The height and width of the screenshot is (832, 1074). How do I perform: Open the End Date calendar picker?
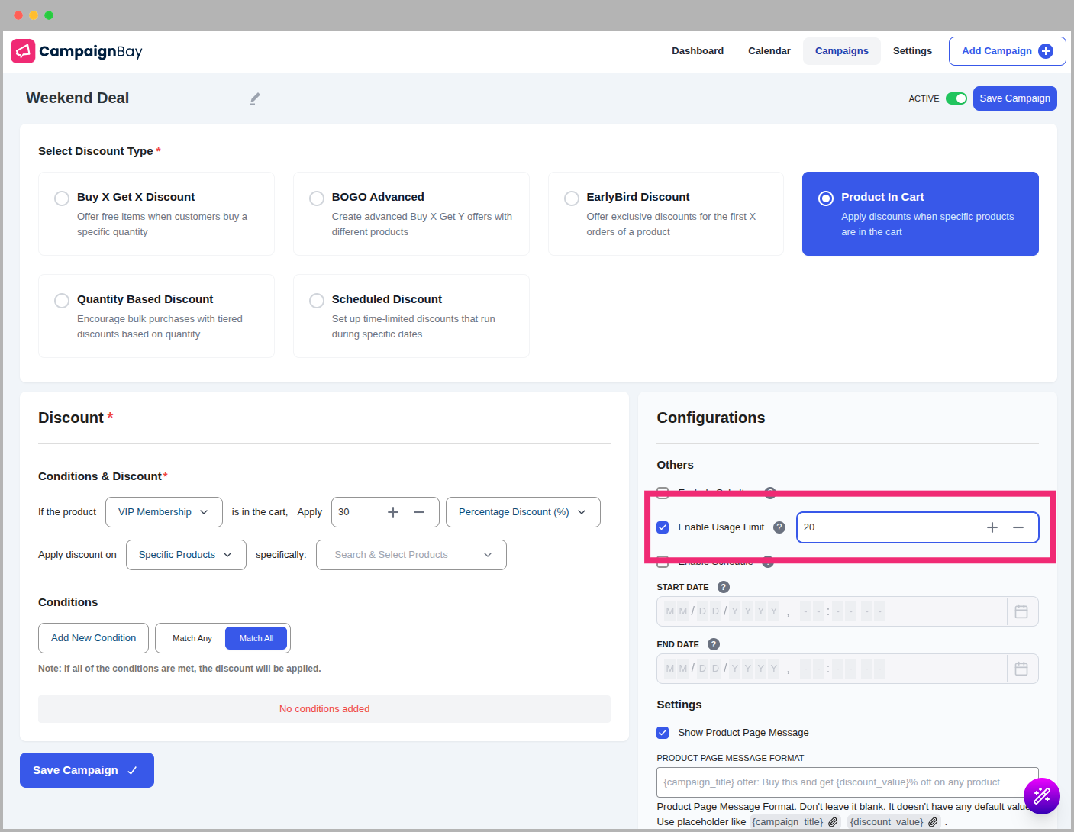[x=1021, y=669]
